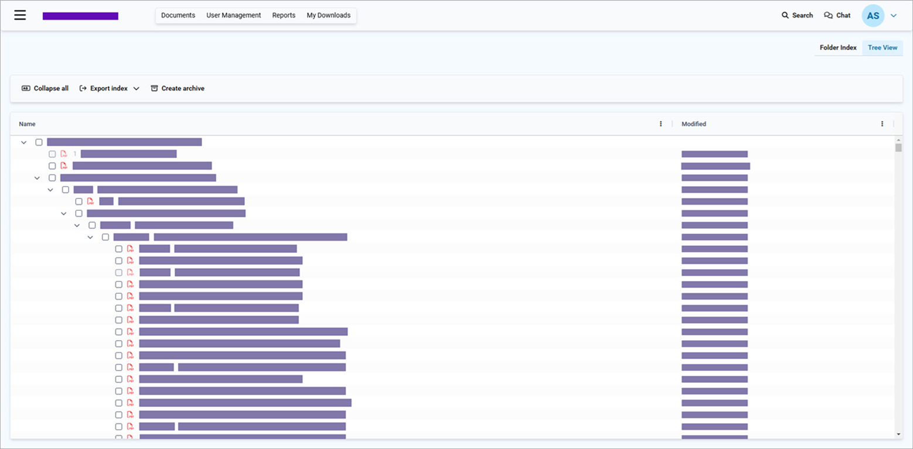Click the Search magnifier icon
This screenshot has width=913, height=449.
tap(785, 15)
